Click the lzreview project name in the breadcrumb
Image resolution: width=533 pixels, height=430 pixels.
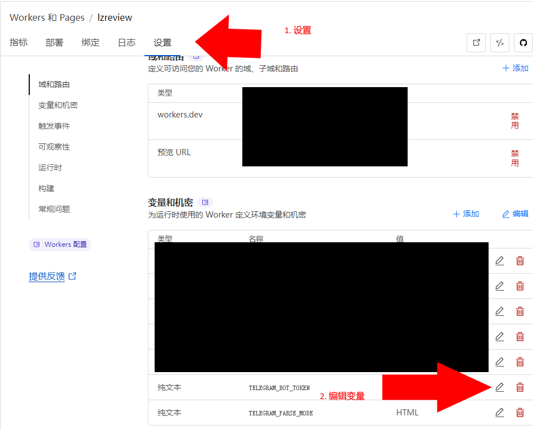click(x=115, y=17)
